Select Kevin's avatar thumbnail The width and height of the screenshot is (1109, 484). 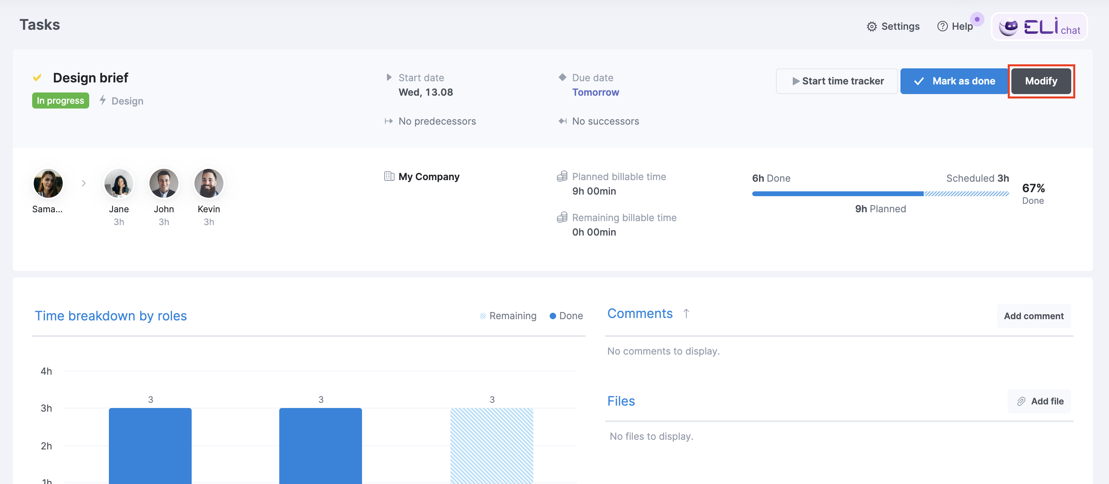click(x=209, y=183)
